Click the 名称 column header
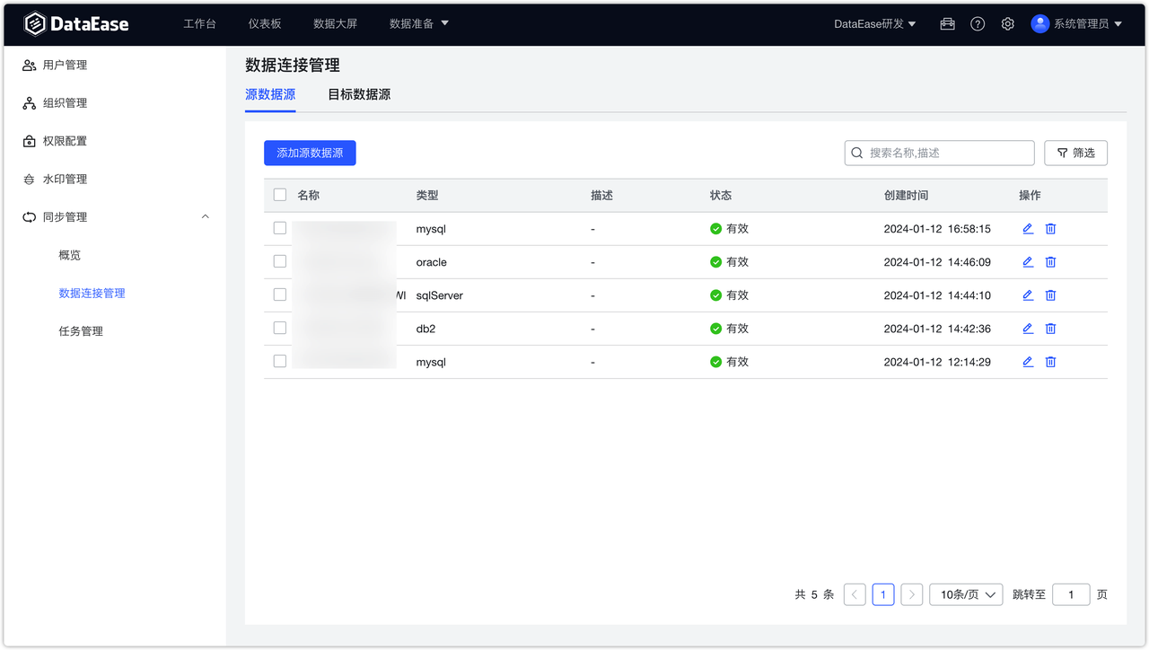 click(x=309, y=195)
